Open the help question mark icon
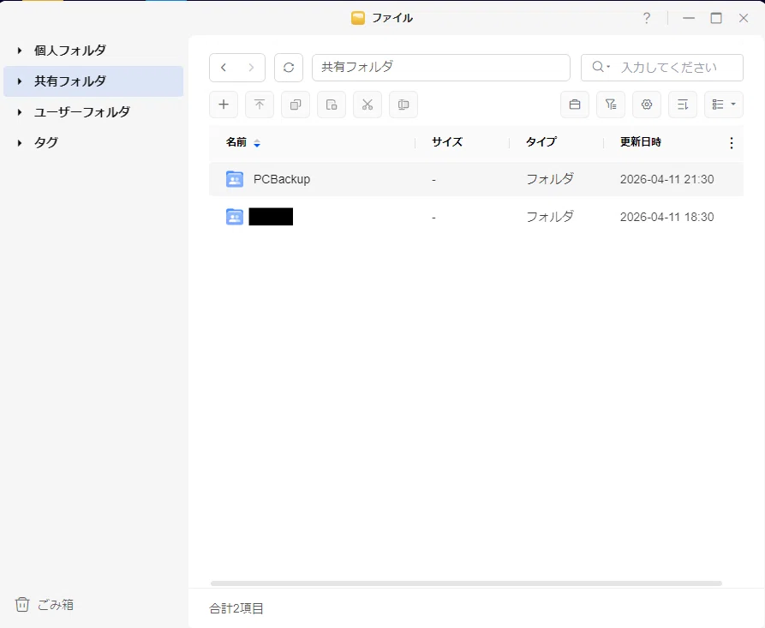Viewport: 765px width, 628px height. point(647,18)
